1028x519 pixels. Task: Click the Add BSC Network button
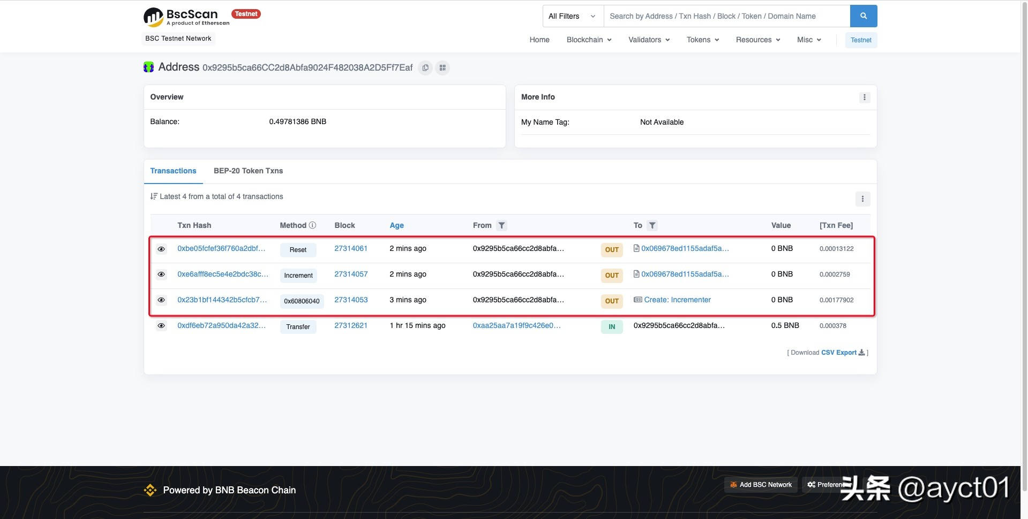(x=760, y=485)
